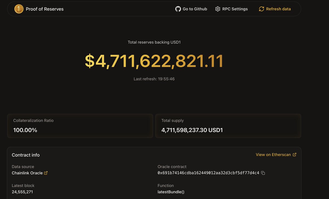
Task: Click external-link icon beside View on Etherscan
Action: tap(294, 155)
